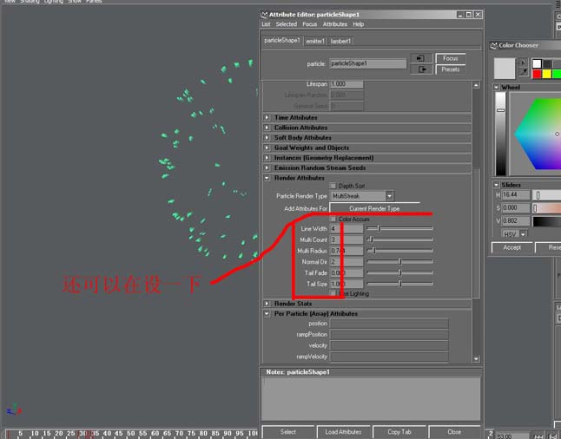Expand Goal Weights and Objects section
The width and height of the screenshot is (561, 439).
pyautogui.click(x=267, y=147)
